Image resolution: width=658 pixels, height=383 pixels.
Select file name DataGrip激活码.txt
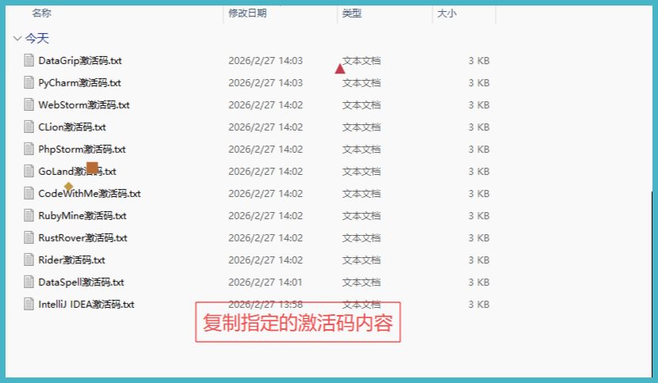click(80, 60)
